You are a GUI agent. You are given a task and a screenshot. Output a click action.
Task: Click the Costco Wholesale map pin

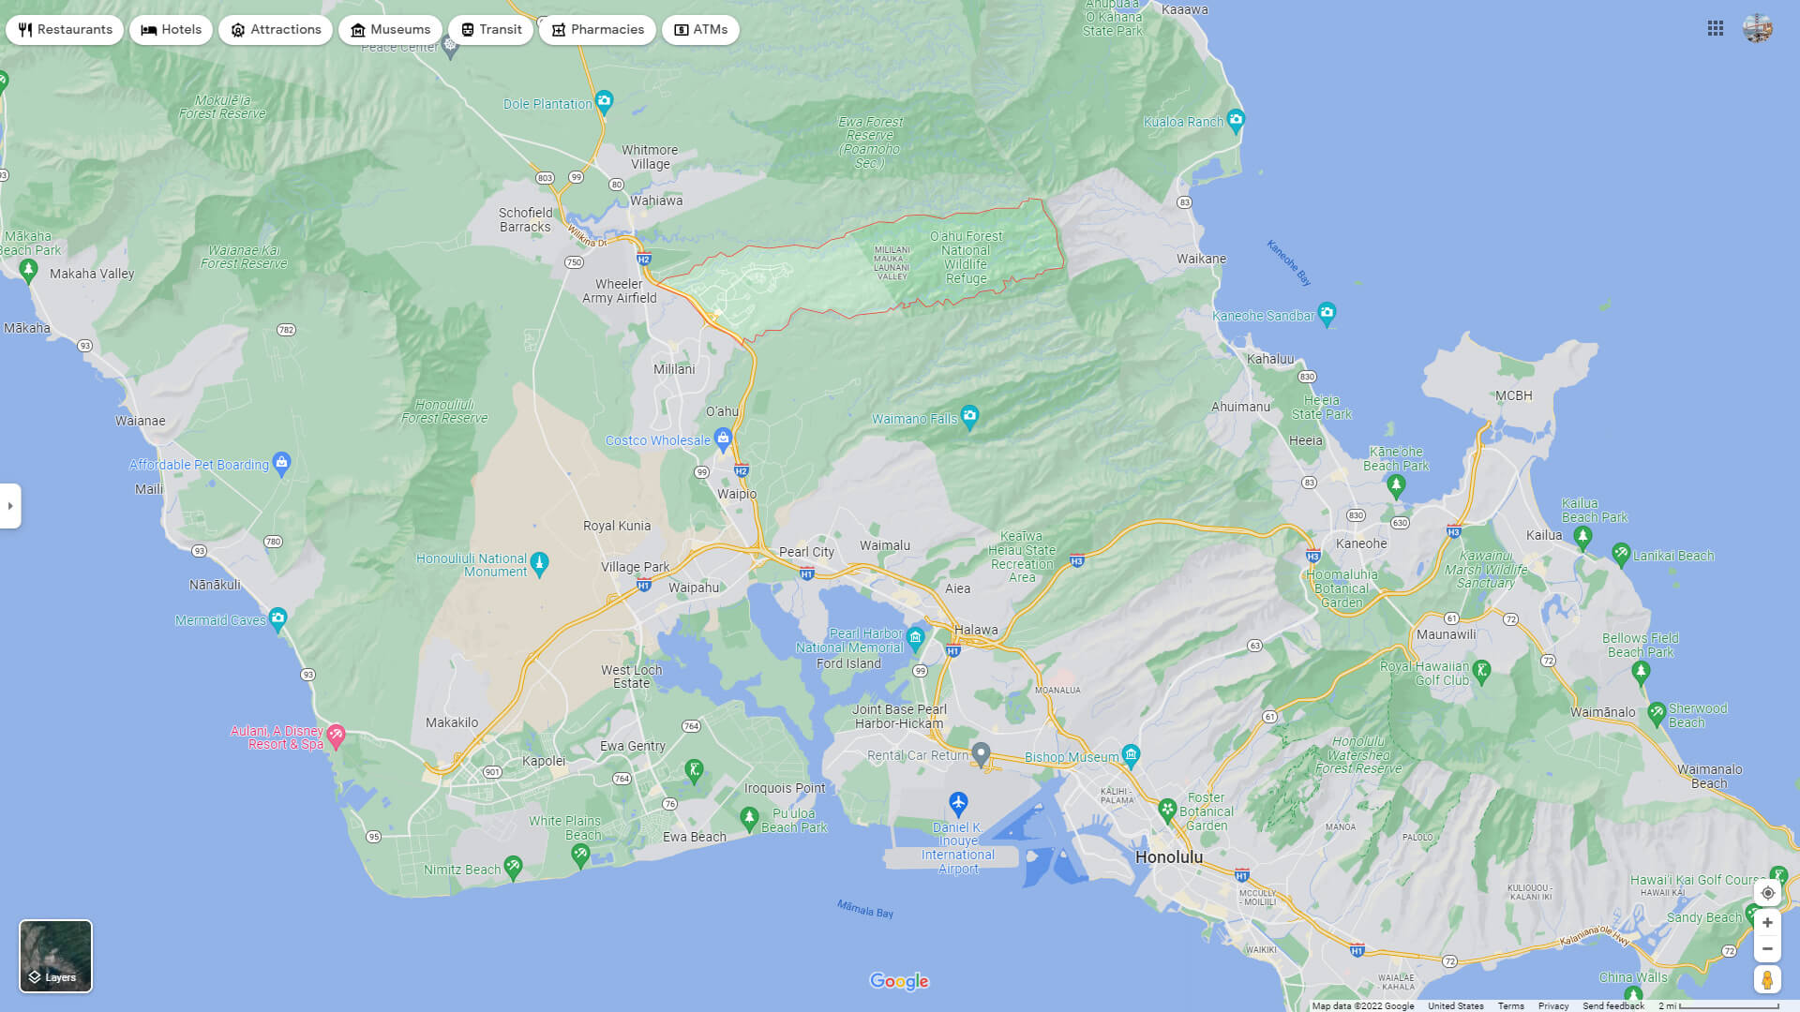(x=723, y=437)
